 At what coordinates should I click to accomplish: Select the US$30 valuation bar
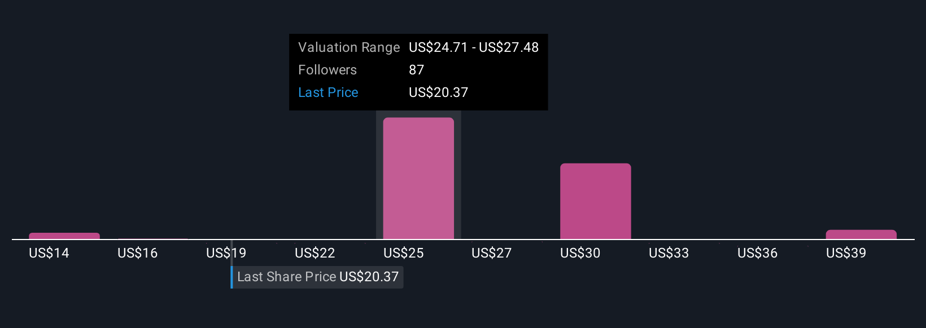(x=595, y=201)
